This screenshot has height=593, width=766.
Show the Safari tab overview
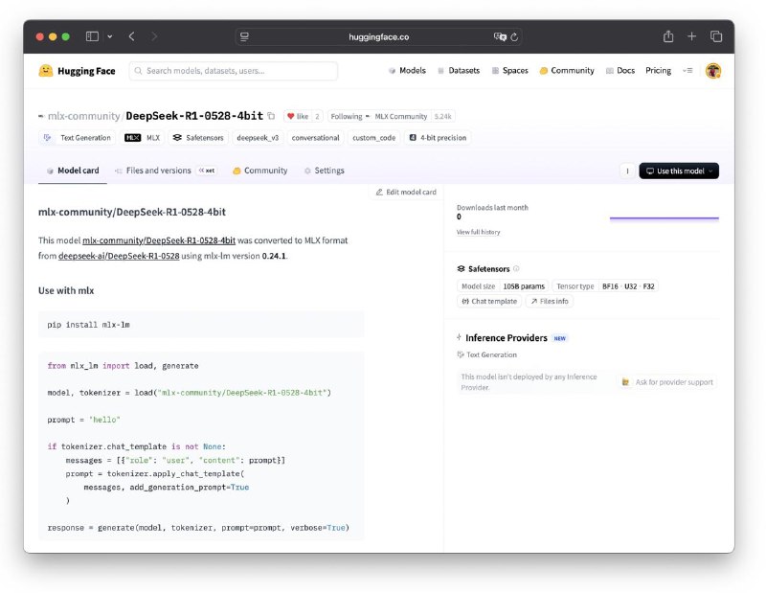tap(716, 36)
